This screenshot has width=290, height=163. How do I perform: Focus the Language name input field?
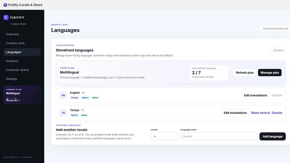point(219,137)
